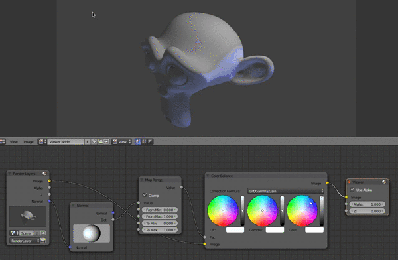The image size is (398, 260).
Task: Click the Lift color wheel
Action: (223, 210)
